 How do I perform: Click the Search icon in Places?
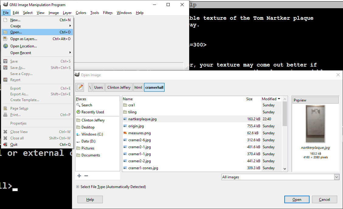78,105
